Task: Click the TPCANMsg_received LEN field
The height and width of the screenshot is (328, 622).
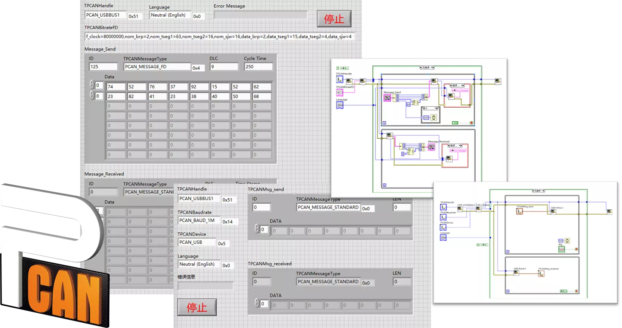Action: pyautogui.click(x=402, y=282)
